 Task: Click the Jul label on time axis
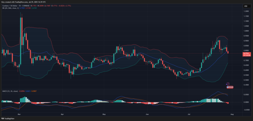click(189, 114)
